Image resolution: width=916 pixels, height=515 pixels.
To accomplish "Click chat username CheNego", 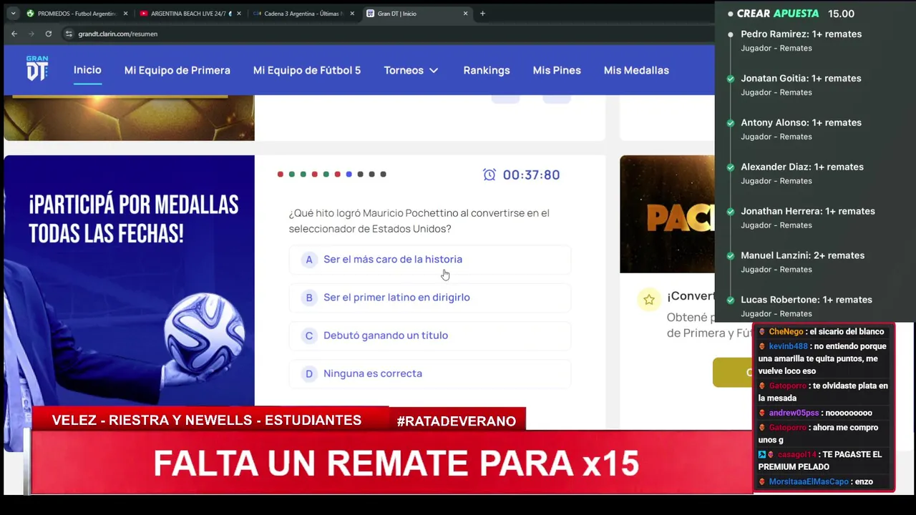I will [x=786, y=332].
